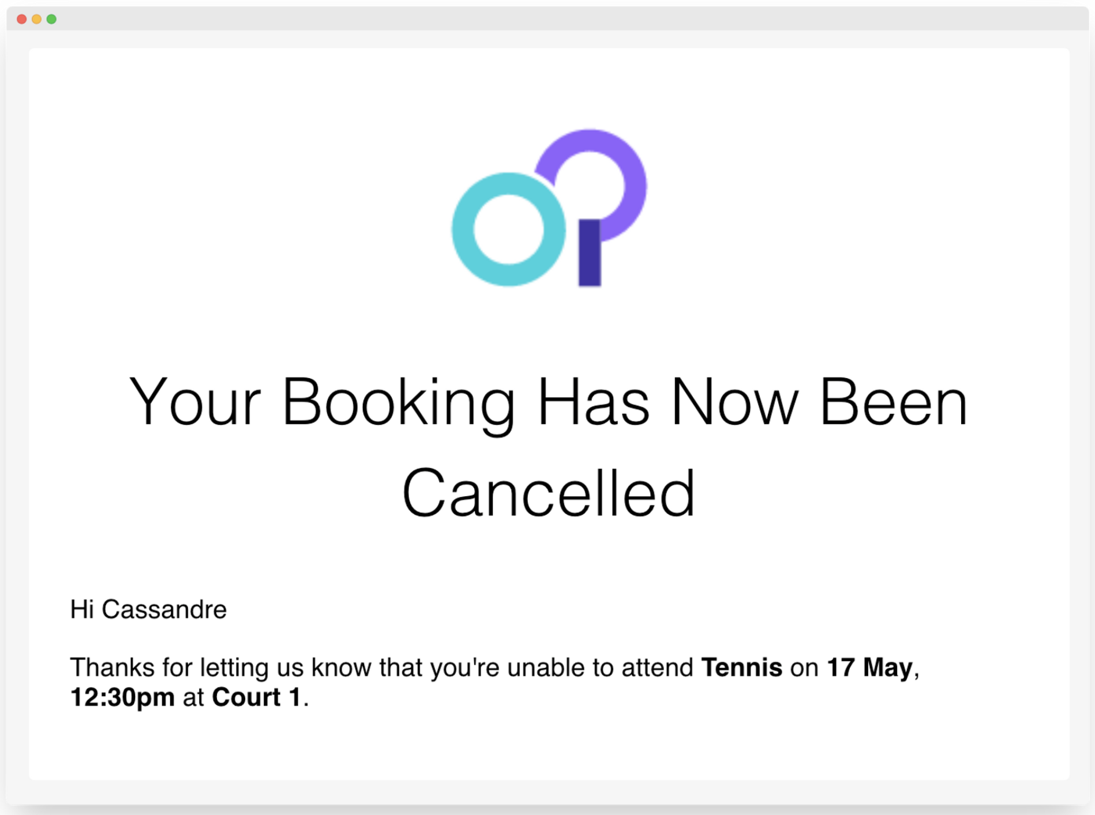Click the word "Cancelled" in the heading
The height and width of the screenshot is (815, 1095).
point(548,494)
